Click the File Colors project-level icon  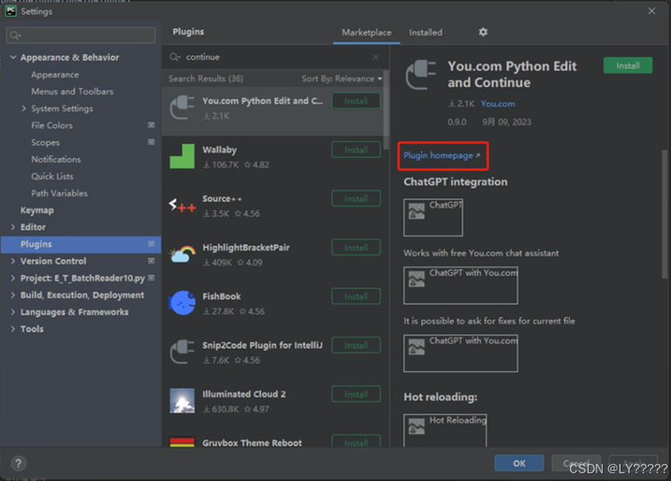[151, 125]
